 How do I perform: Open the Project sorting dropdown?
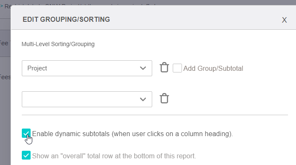pyautogui.click(x=87, y=68)
